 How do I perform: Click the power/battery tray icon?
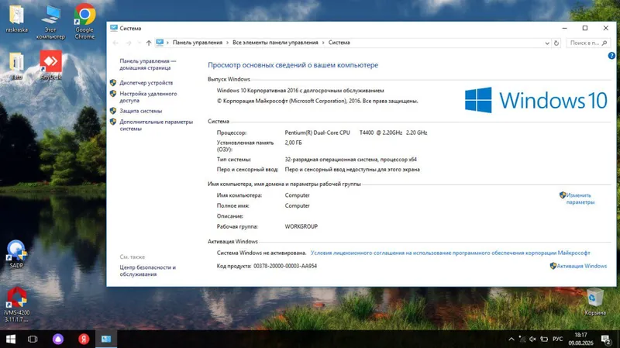[x=545, y=339]
